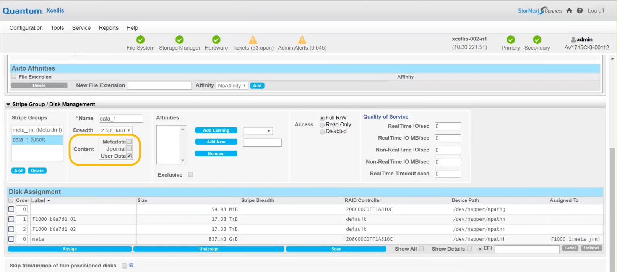Open the NoAffinity dropdown
The width and height of the screenshot is (617, 272).
pyautogui.click(x=232, y=86)
